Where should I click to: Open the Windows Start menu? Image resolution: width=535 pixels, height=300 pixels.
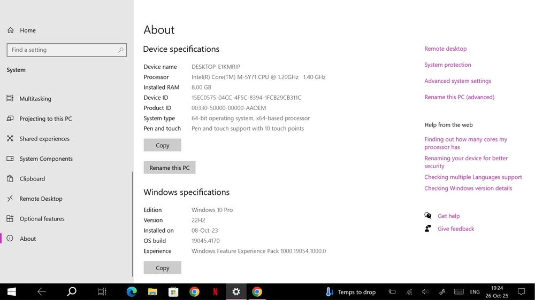[x=11, y=292]
